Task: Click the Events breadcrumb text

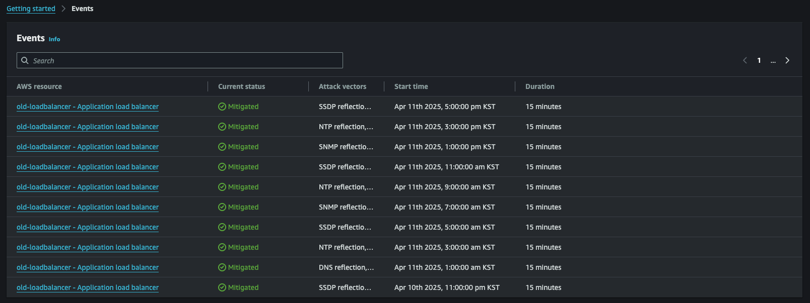Action: pos(82,9)
